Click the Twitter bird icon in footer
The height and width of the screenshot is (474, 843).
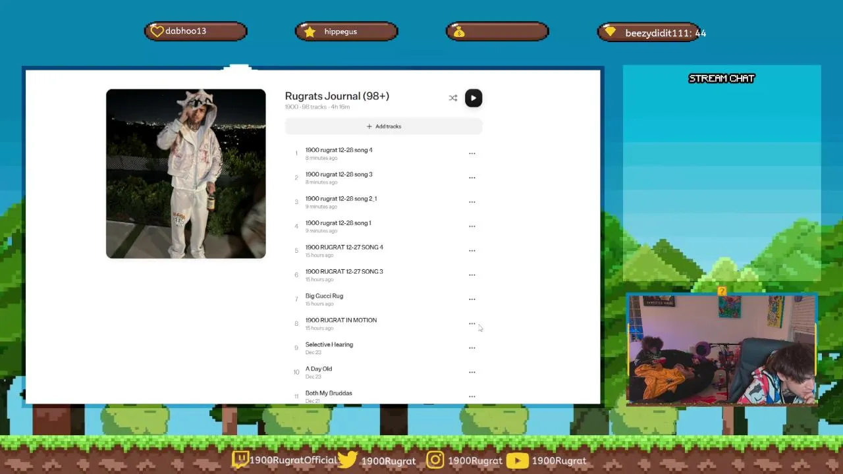coord(348,460)
